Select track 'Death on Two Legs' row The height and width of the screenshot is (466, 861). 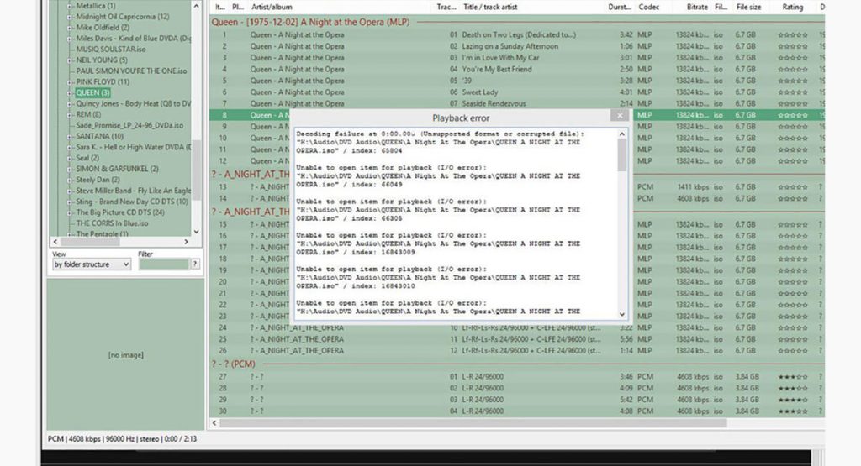(516, 34)
